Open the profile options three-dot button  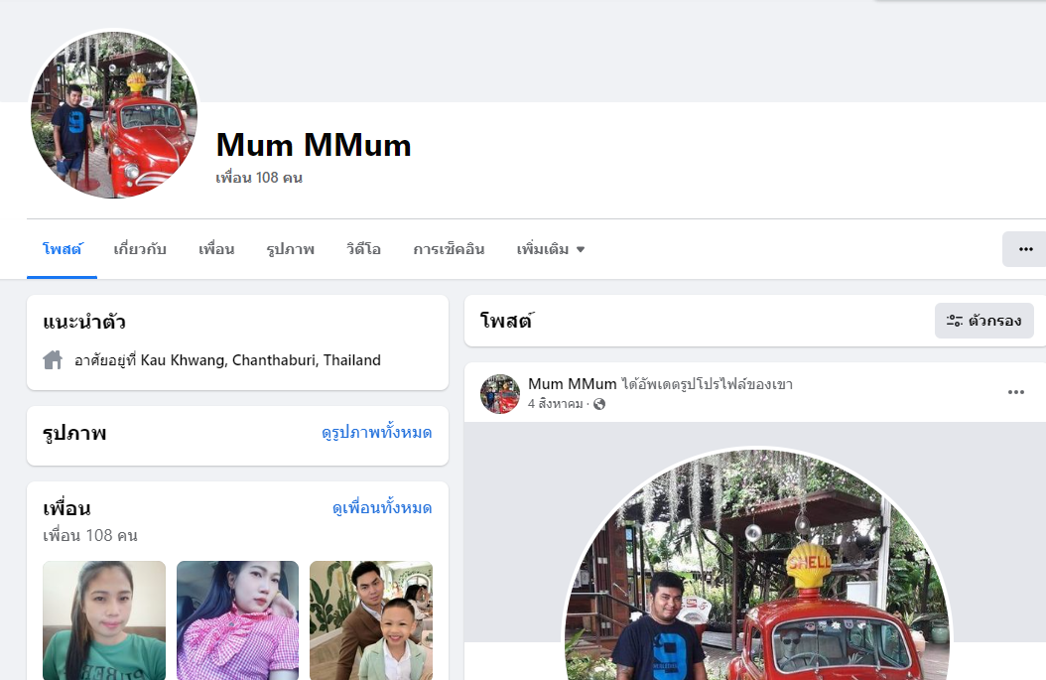pyautogui.click(x=1024, y=249)
